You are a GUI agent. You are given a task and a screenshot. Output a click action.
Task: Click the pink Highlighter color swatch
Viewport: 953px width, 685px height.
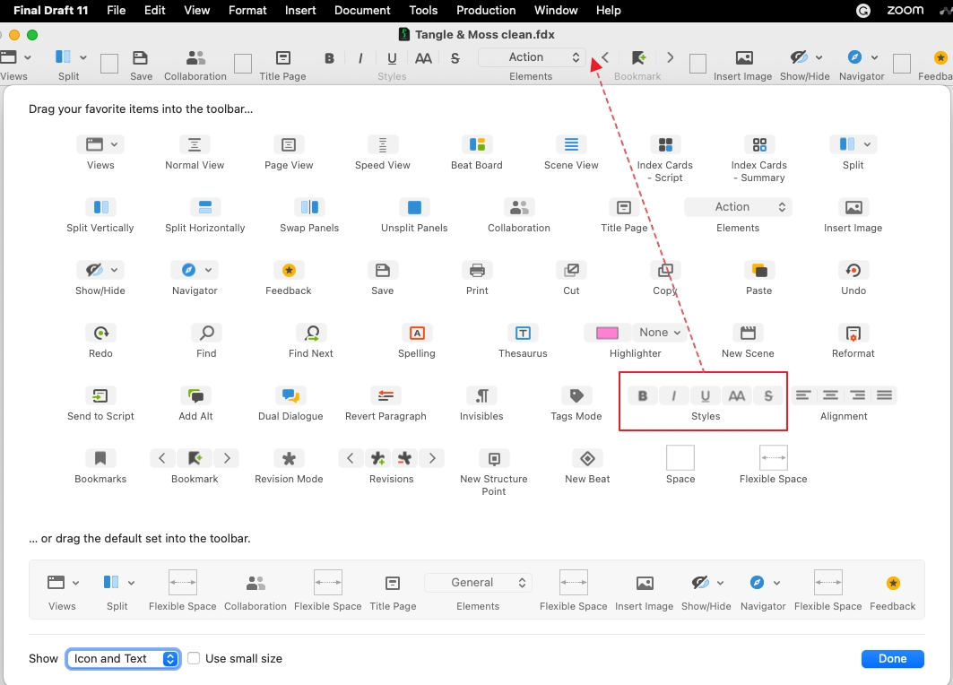tap(607, 333)
